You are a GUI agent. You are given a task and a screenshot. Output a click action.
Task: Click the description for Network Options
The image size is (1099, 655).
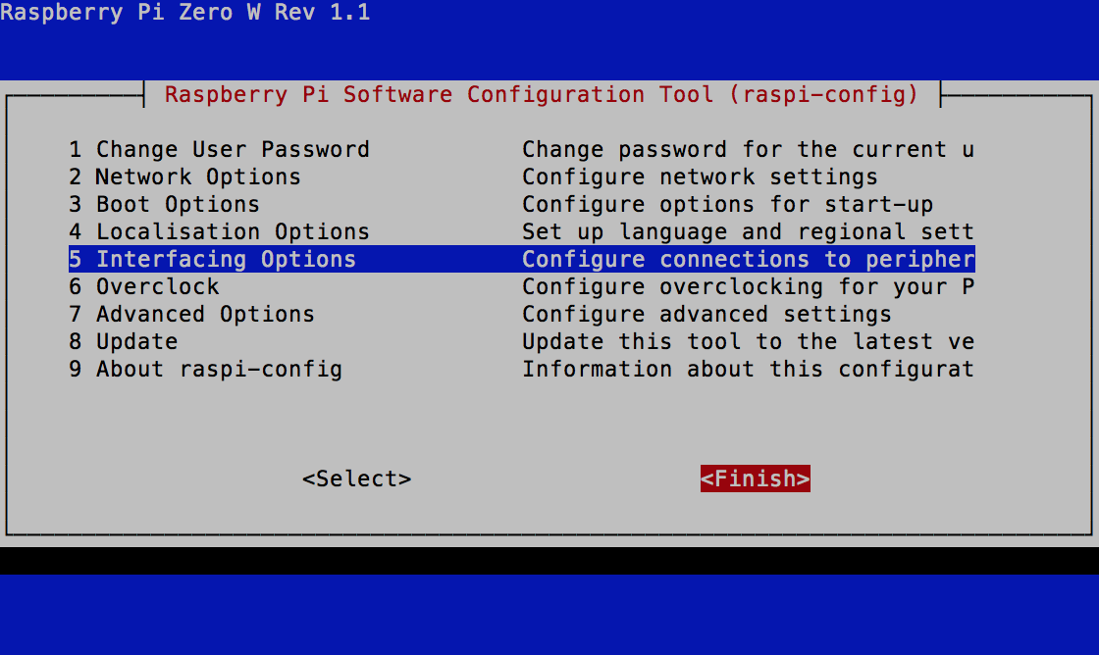point(700,176)
